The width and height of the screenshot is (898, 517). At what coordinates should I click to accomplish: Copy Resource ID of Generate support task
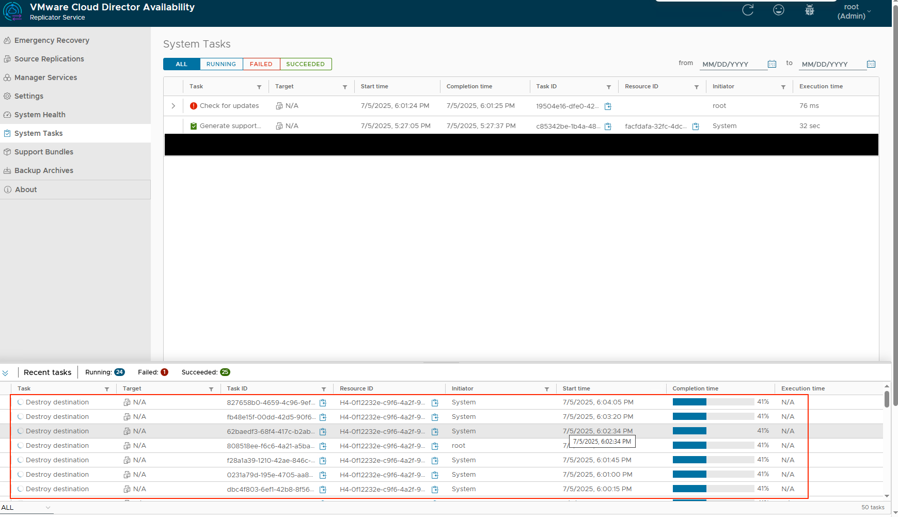(x=696, y=127)
